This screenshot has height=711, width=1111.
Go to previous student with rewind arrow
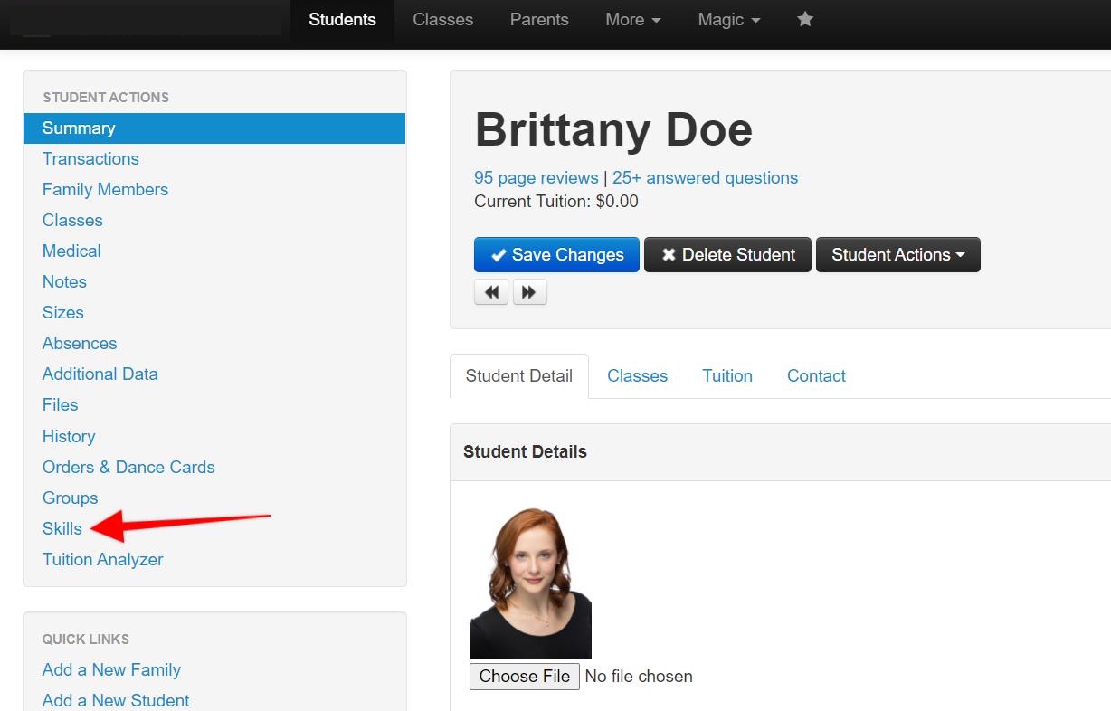coord(491,292)
